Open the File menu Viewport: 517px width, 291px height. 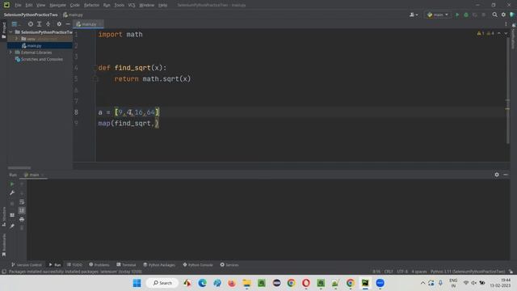(18, 5)
